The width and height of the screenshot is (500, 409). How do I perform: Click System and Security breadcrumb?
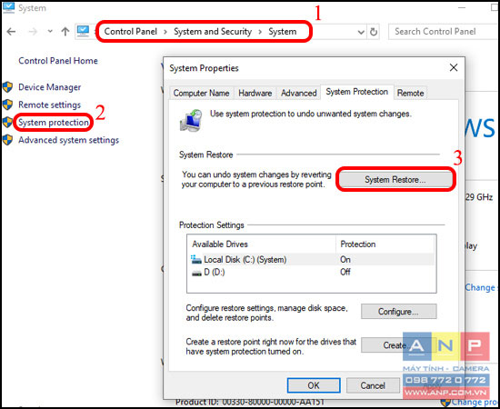point(213,31)
